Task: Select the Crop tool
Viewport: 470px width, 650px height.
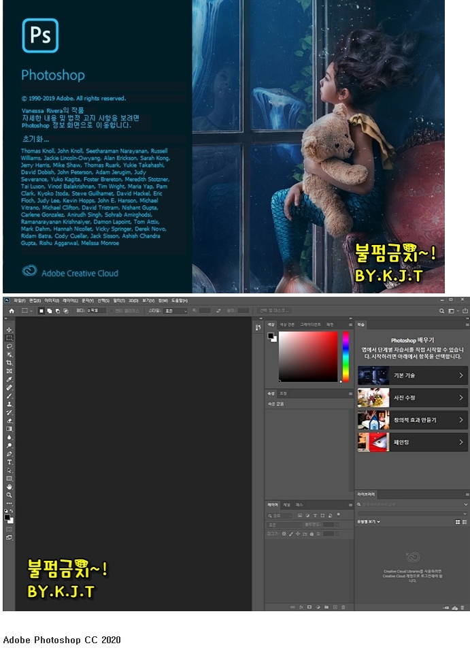Action: coord(9,363)
